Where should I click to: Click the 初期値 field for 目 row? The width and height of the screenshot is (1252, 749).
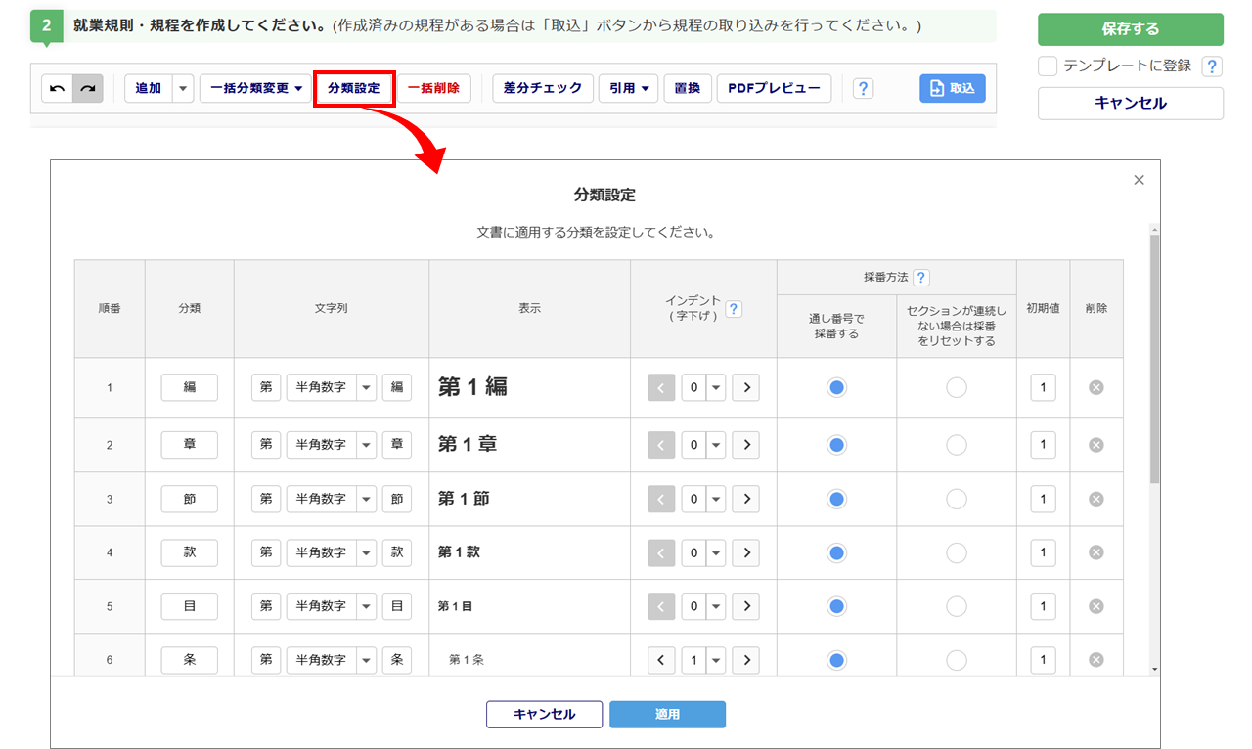pos(1043,606)
